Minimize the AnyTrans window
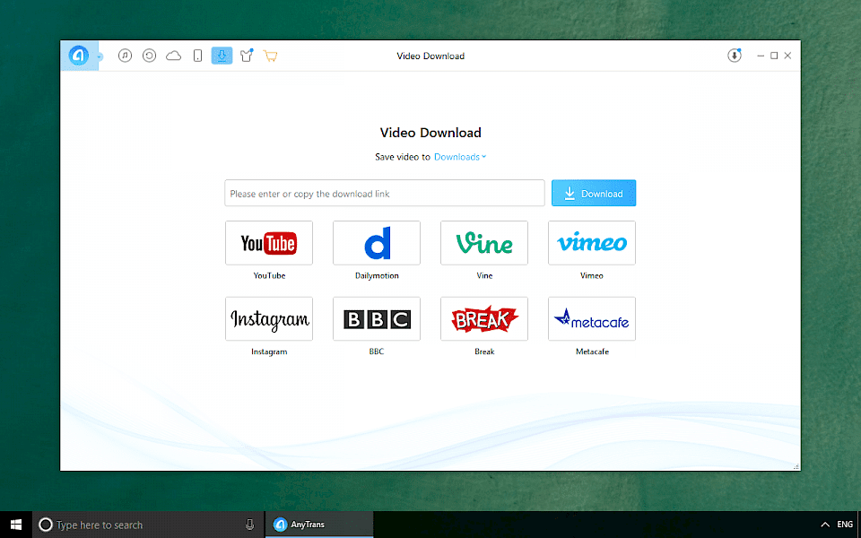Viewport: 861px width, 538px height. pyautogui.click(x=761, y=56)
